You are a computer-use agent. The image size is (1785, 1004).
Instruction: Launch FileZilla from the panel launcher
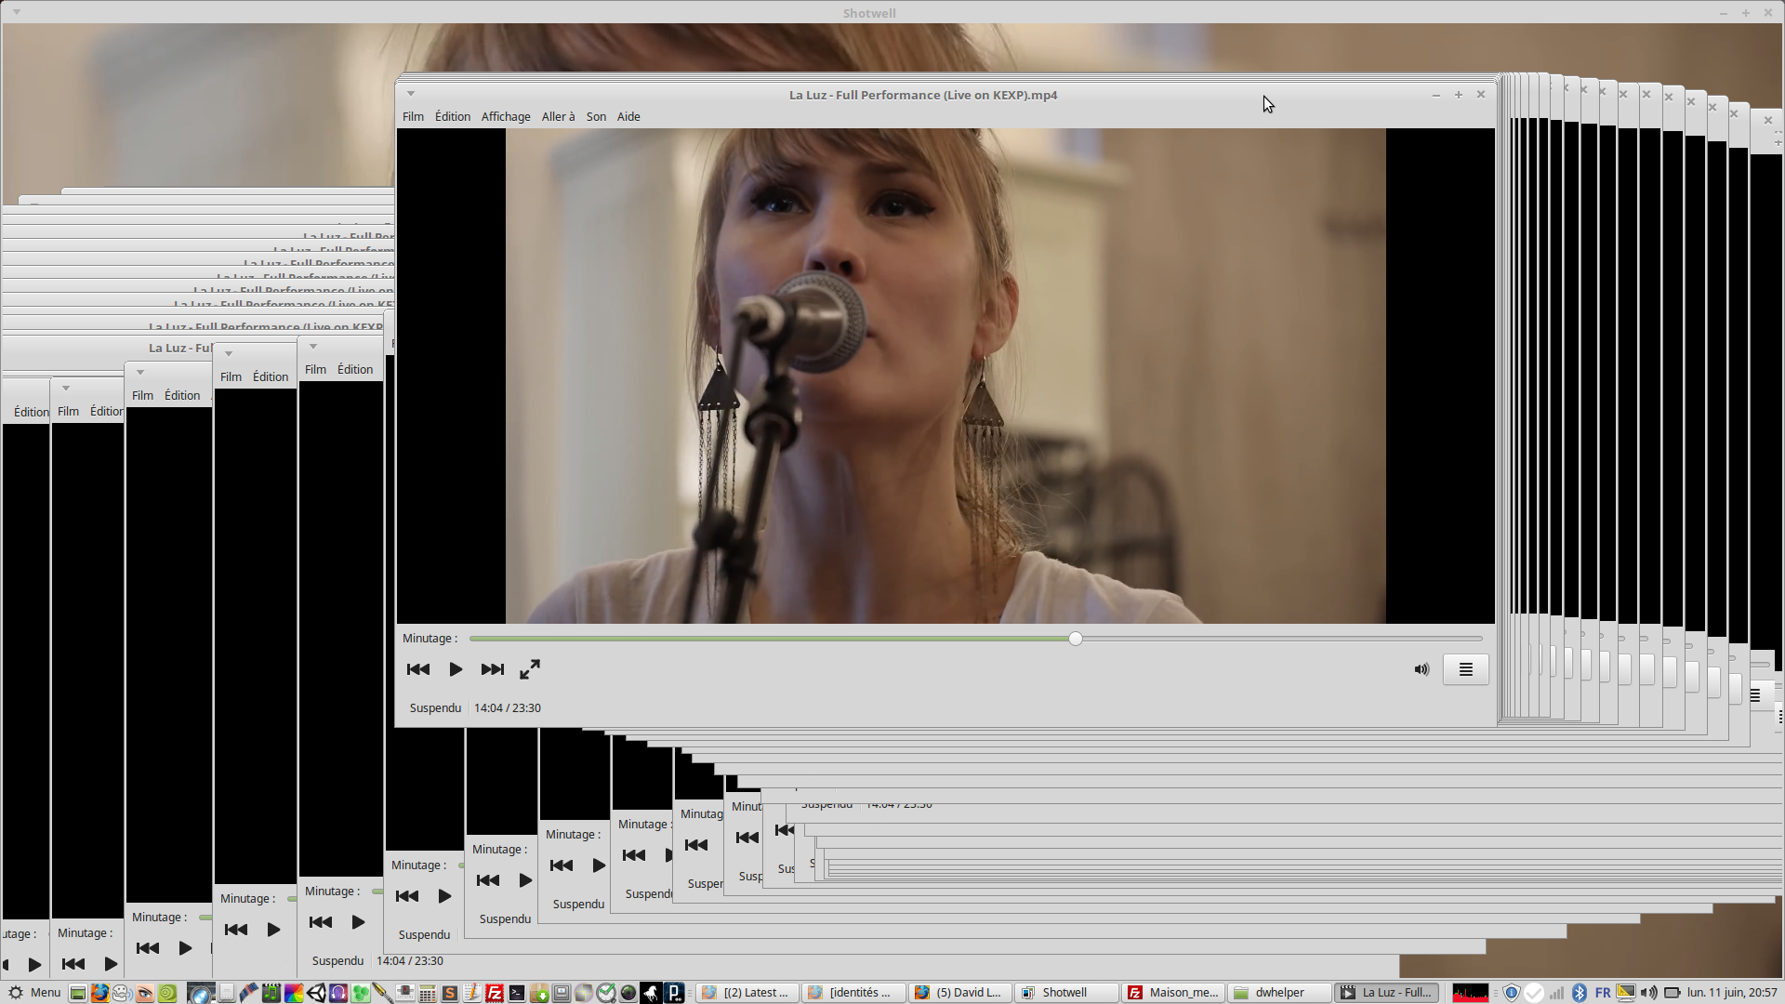click(x=495, y=993)
